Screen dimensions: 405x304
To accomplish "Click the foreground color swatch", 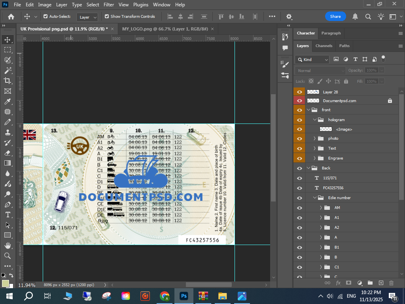I will 5,283.
